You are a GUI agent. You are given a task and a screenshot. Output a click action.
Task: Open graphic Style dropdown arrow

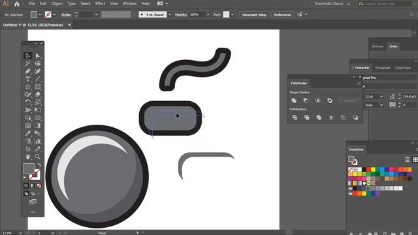(233, 14)
